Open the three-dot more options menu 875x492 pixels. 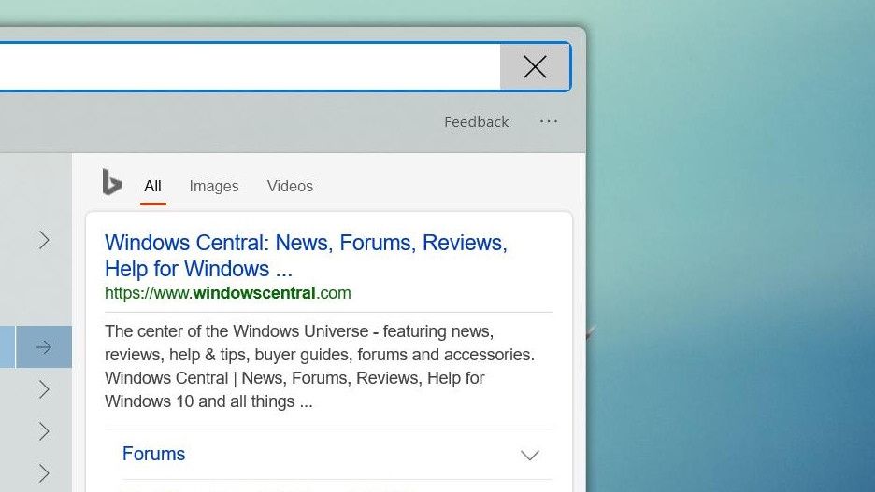pos(549,121)
